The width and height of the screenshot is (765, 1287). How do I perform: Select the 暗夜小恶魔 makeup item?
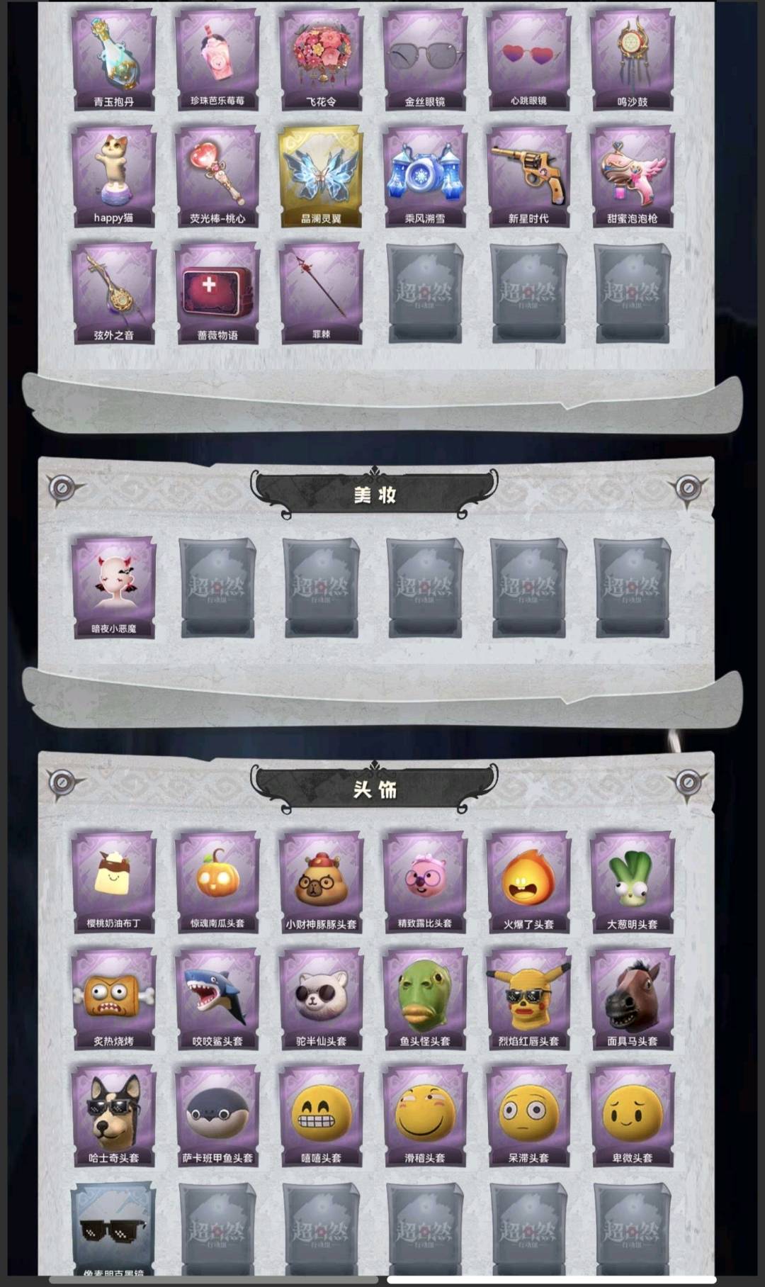[113, 588]
